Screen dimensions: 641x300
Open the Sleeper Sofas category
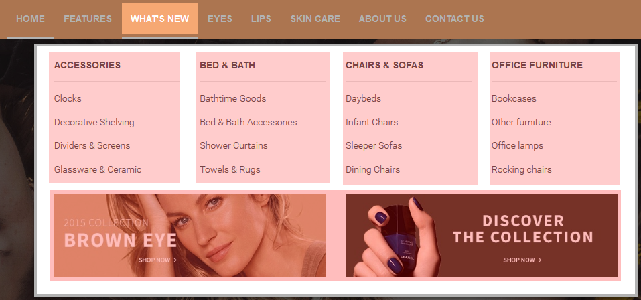pyautogui.click(x=374, y=145)
